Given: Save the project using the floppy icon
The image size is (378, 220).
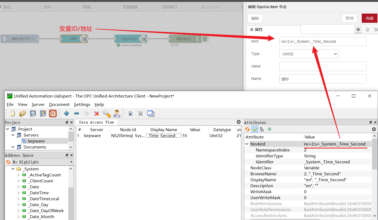Looking at the screenshot, I should coord(33,114).
